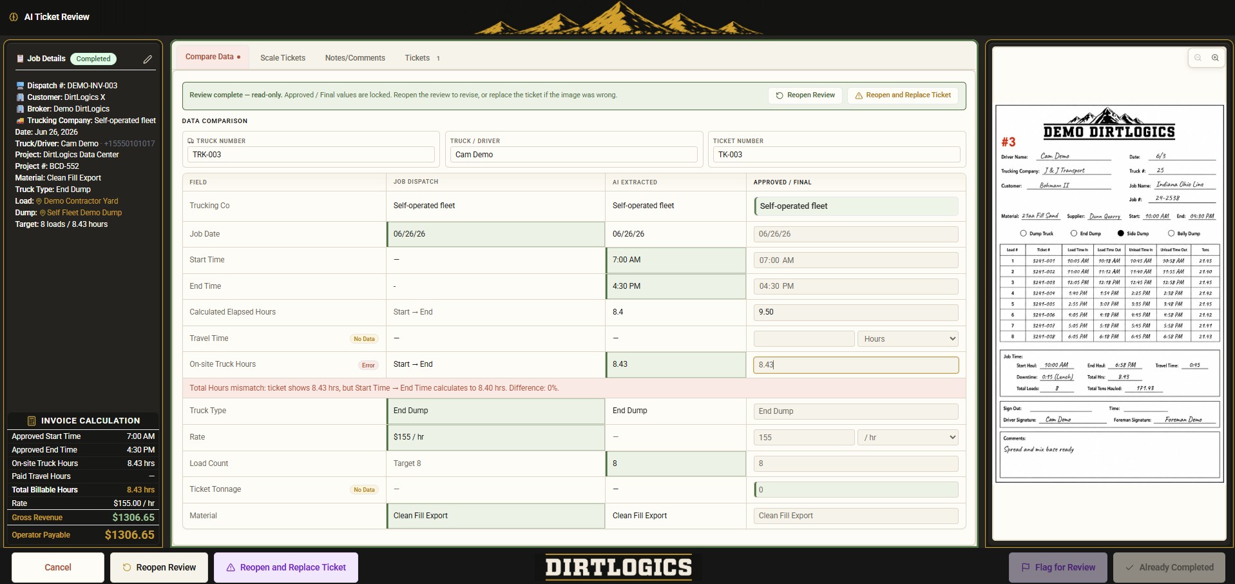Screen dimensions: 1235x584
Task: Click the approved Ticket Tonnage field
Action: [856, 490]
